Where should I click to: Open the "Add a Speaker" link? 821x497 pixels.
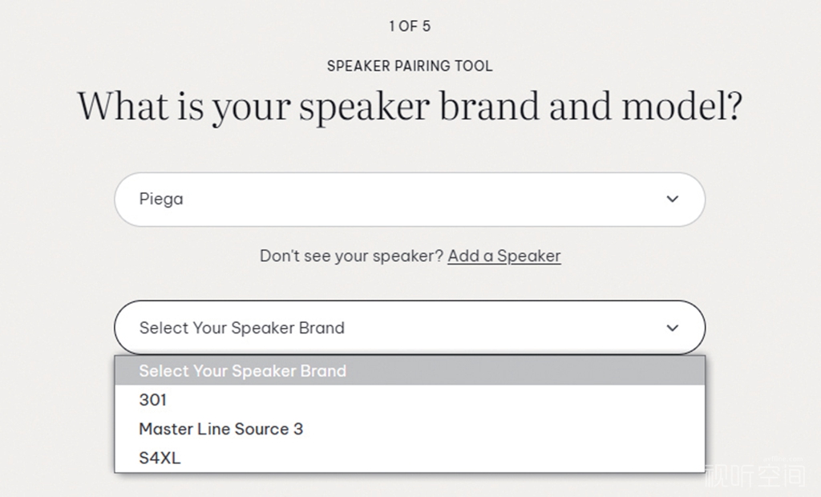pos(504,256)
